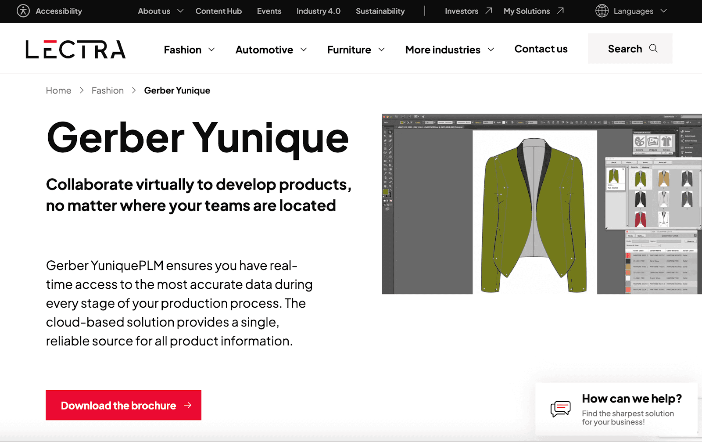Image resolution: width=702 pixels, height=442 pixels.
Task: Open the My Solutions link
Action: tap(526, 11)
